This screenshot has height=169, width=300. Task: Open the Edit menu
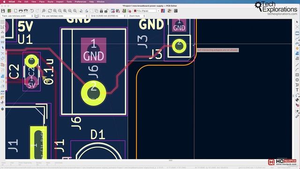26,2
